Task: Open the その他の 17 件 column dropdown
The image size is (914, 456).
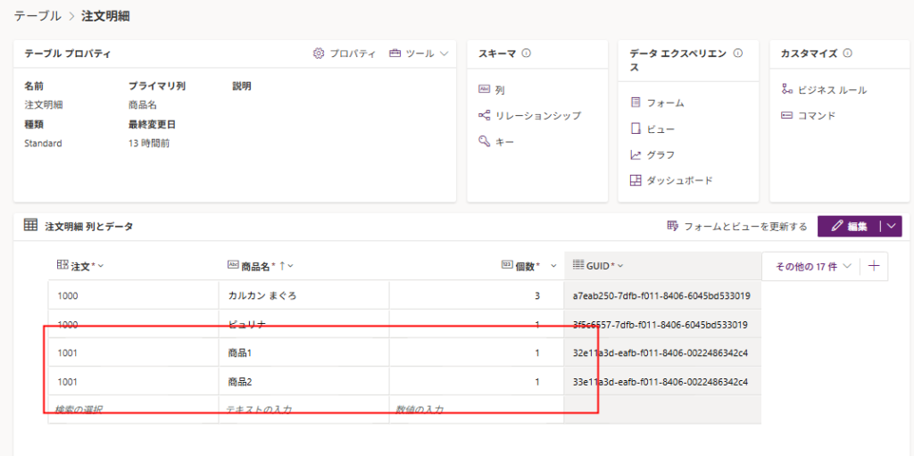Action: click(810, 266)
